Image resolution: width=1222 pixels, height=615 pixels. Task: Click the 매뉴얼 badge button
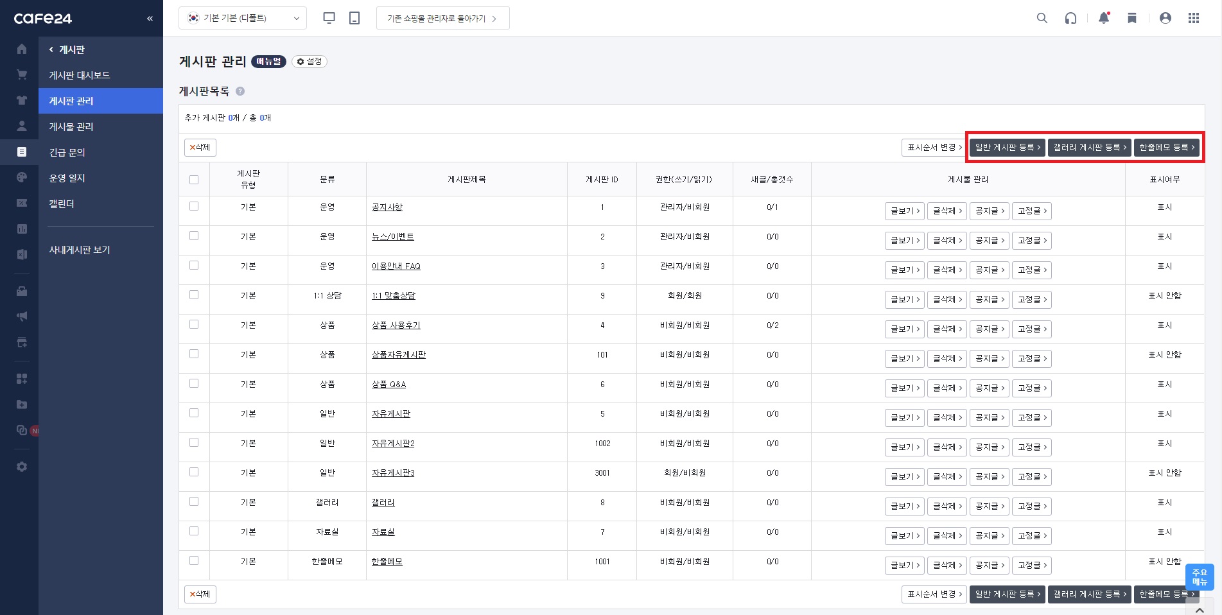click(268, 61)
